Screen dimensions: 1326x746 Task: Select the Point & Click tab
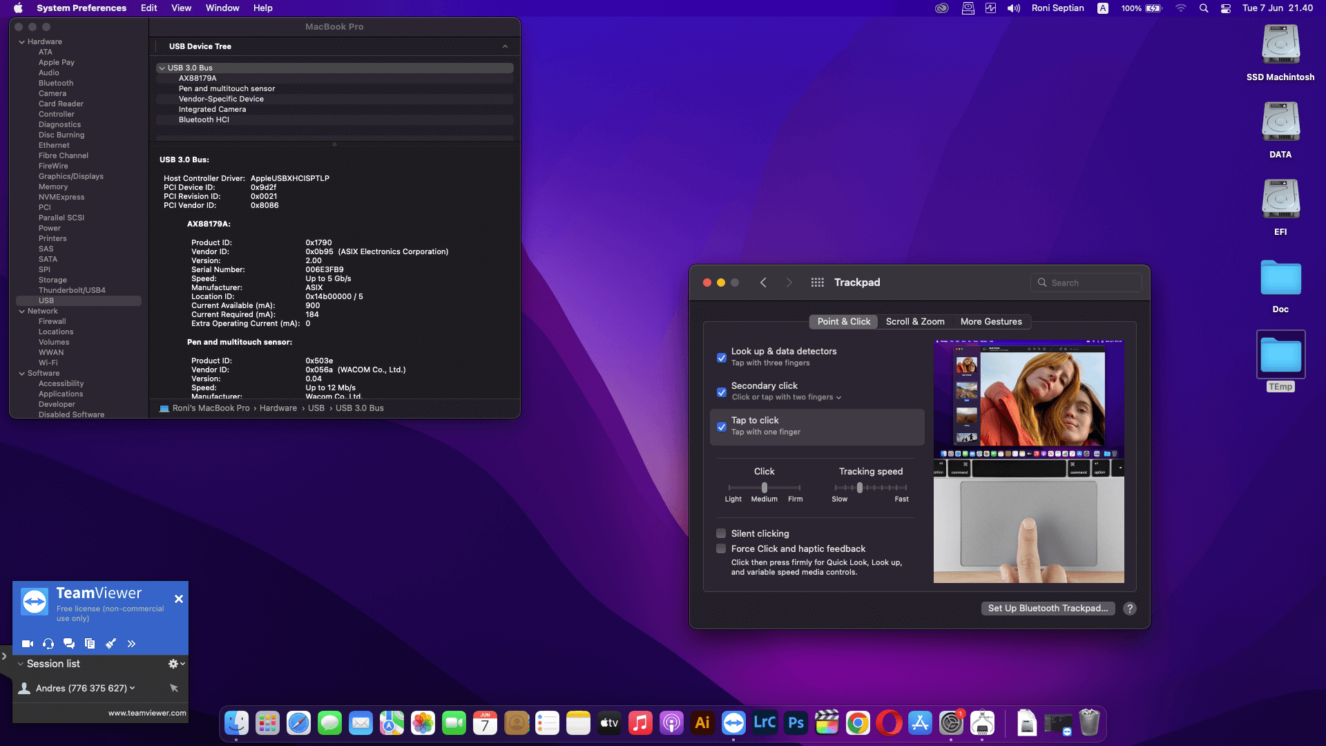(x=843, y=322)
